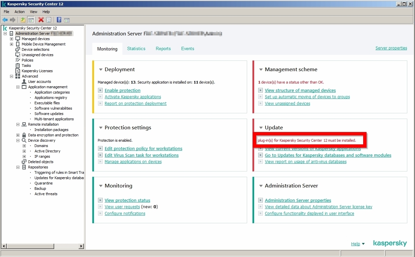Click the User accounts person icon
The image size is (415, 257).
24,82
